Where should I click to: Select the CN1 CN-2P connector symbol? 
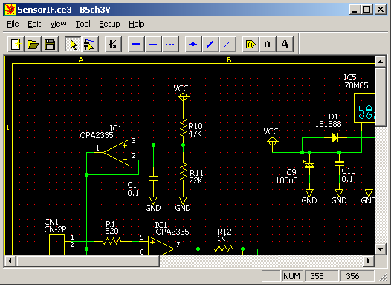(56, 244)
